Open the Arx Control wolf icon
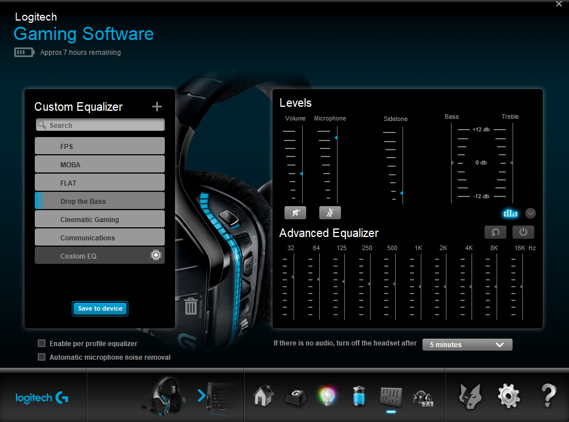Image resolution: width=569 pixels, height=422 pixels. (x=471, y=396)
